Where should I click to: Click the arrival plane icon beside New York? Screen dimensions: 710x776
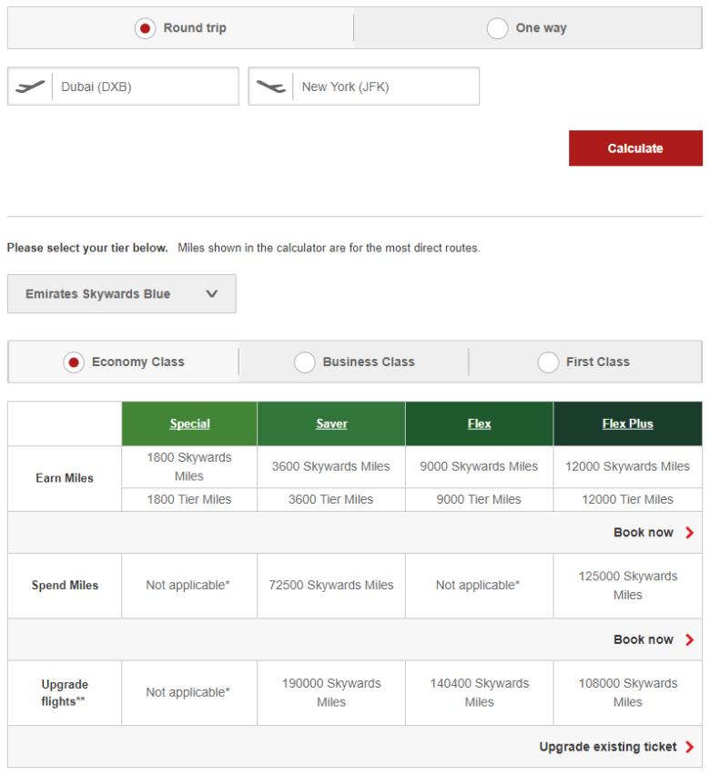(x=270, y=86)
